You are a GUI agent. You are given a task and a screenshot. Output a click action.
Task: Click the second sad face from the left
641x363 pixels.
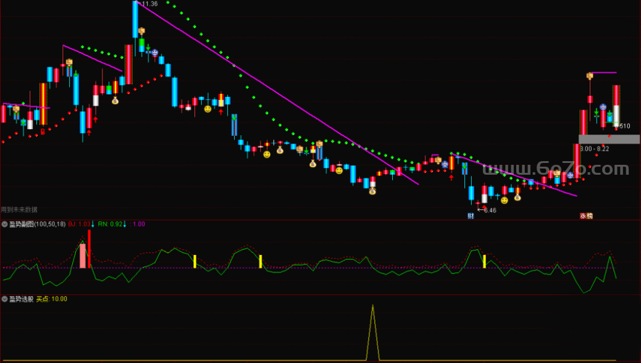445,164
